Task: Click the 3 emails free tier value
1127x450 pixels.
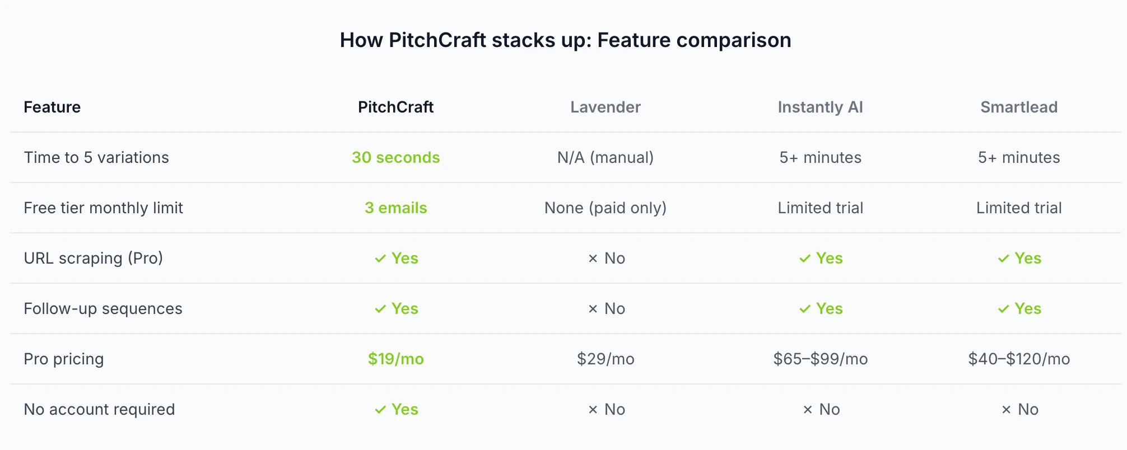Action: coord(395,208)
